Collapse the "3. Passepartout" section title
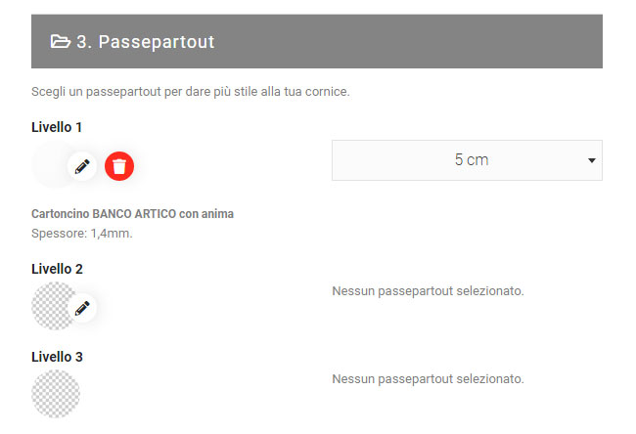Image resolution: width=636 pixels, height=434 pixels. point(146,42)
